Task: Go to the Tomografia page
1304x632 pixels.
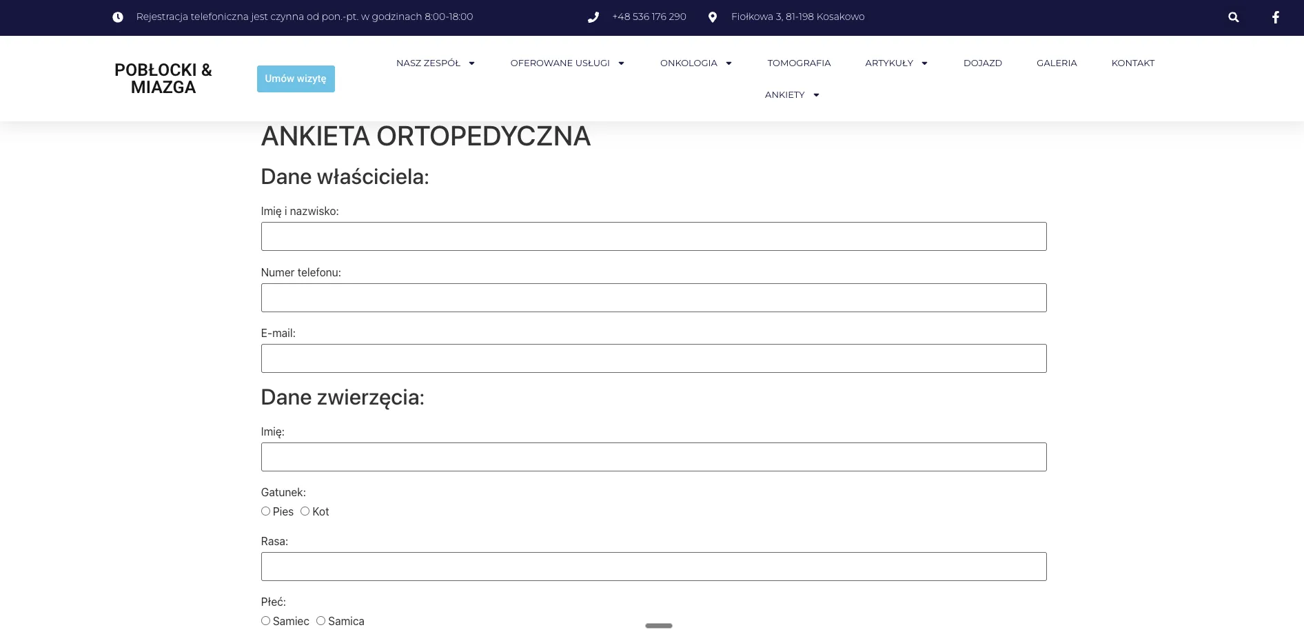Action: (x=799, y=63)
